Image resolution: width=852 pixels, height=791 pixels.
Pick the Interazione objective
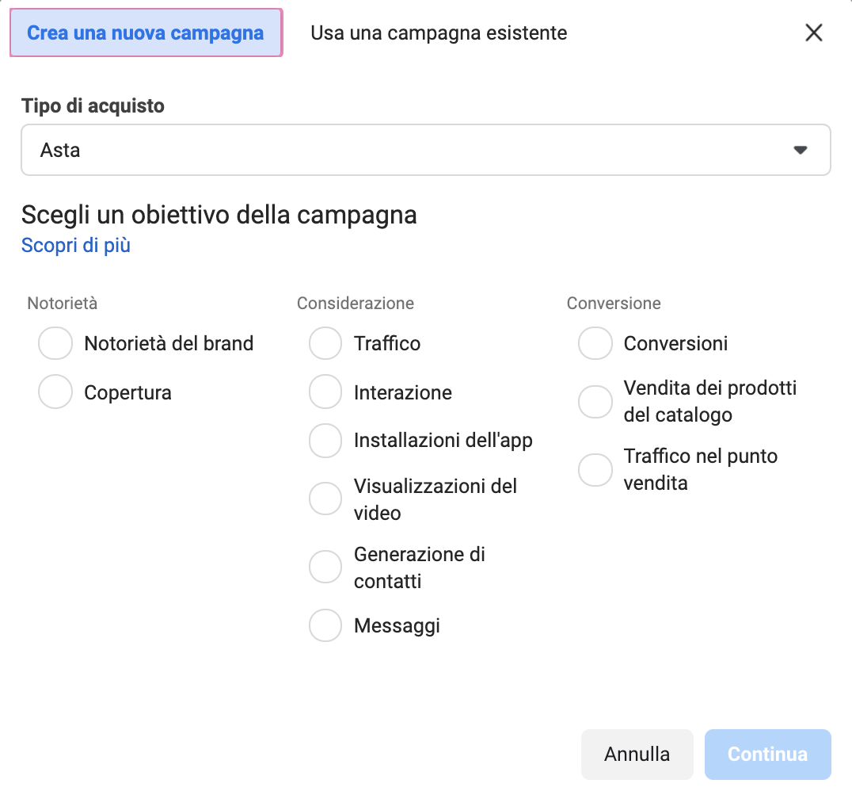click(325, 392)
